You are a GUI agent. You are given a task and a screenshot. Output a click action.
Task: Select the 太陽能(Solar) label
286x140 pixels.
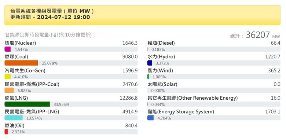(162, 84)
